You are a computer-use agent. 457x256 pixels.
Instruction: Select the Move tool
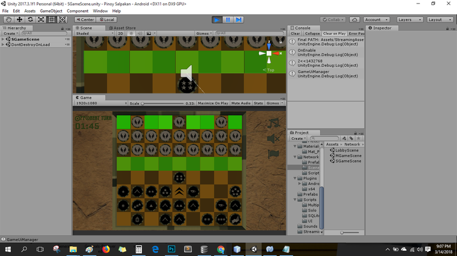click(x=19, y=19)
